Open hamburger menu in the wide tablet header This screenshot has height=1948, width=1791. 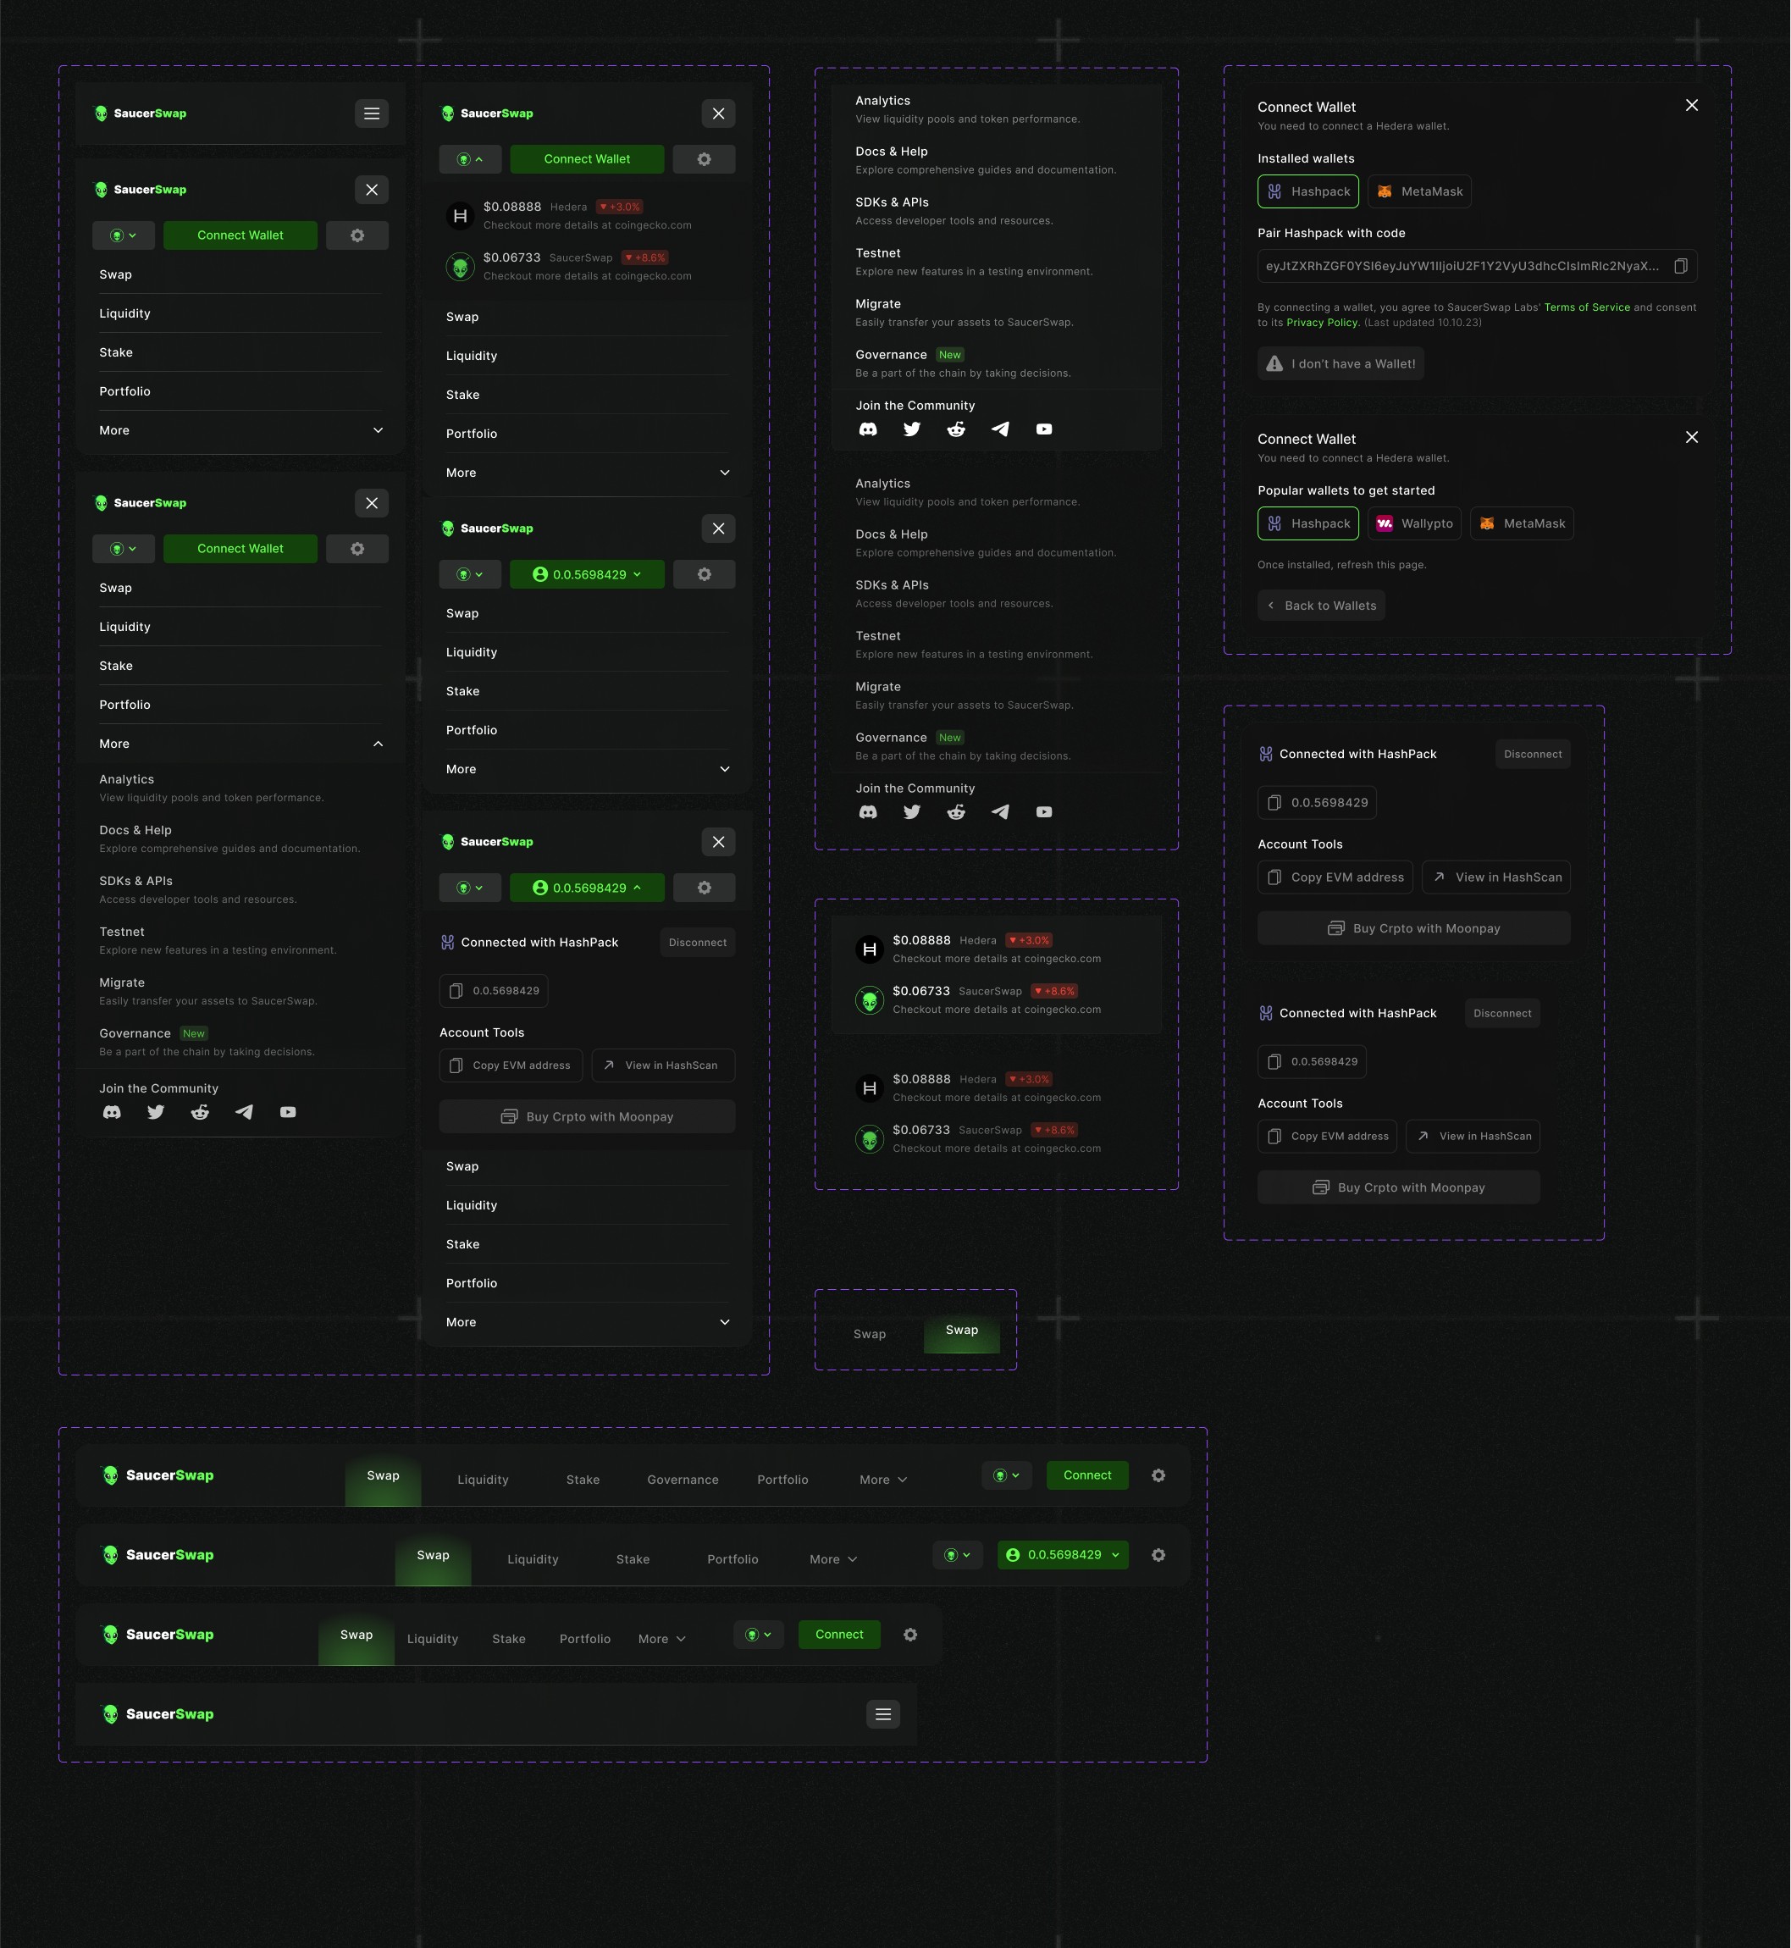pyautogui.click(x=883, y=1714)
